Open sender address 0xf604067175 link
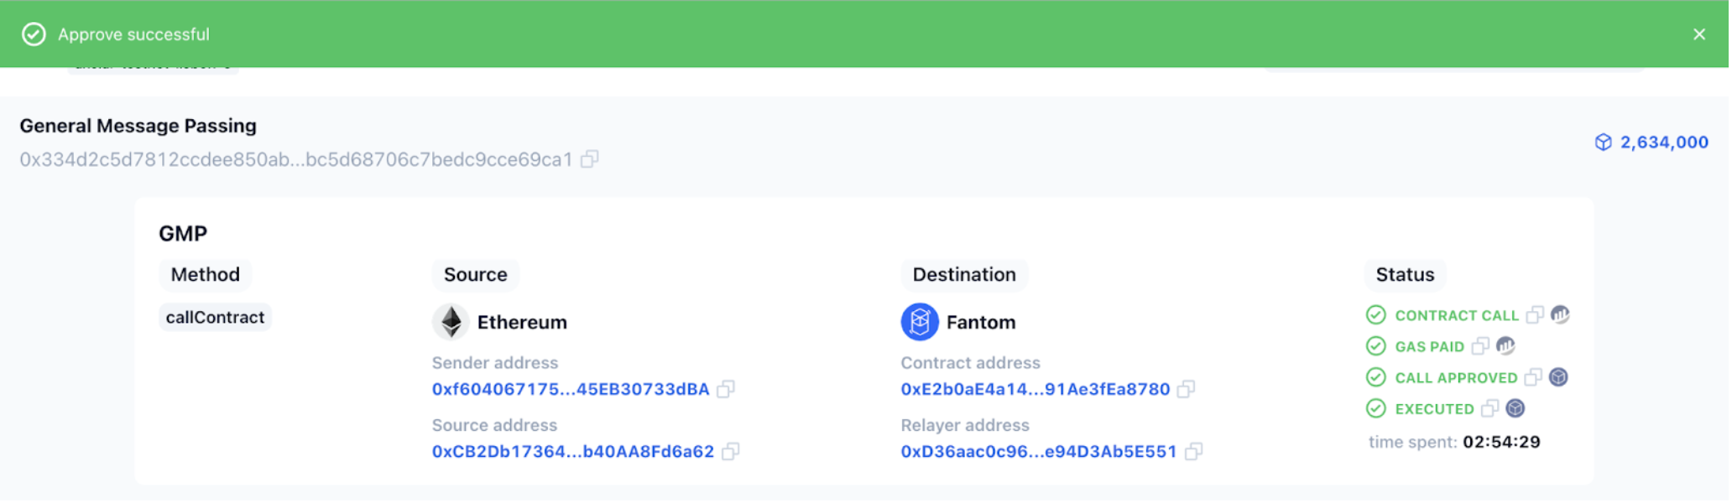 571,389
